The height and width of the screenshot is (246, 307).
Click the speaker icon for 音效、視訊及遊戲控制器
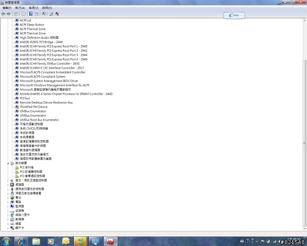12,180
